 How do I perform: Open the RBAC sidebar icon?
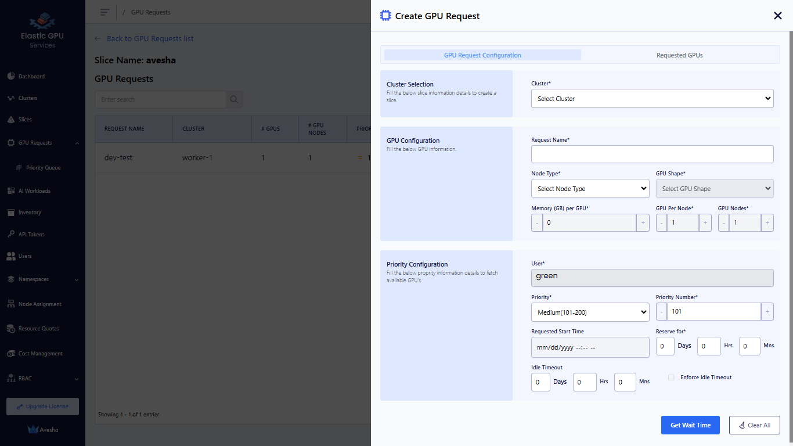11,379
